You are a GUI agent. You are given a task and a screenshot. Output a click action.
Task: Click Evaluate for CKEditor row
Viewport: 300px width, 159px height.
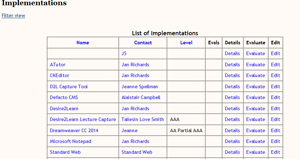coord(256,75)
